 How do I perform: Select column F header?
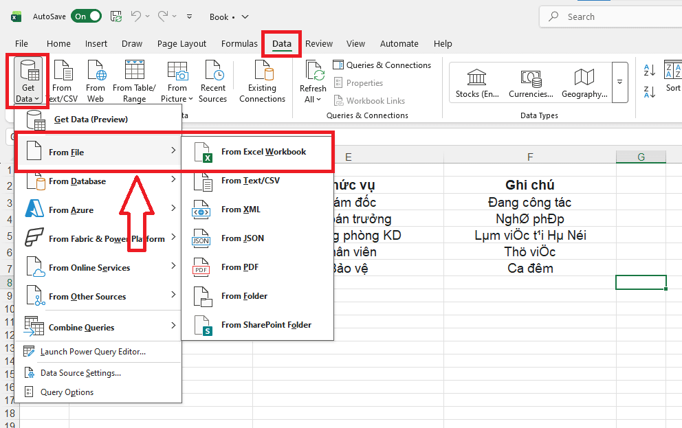coord(530,157)
